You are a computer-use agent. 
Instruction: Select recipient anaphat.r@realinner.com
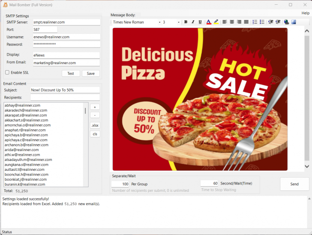25,130
